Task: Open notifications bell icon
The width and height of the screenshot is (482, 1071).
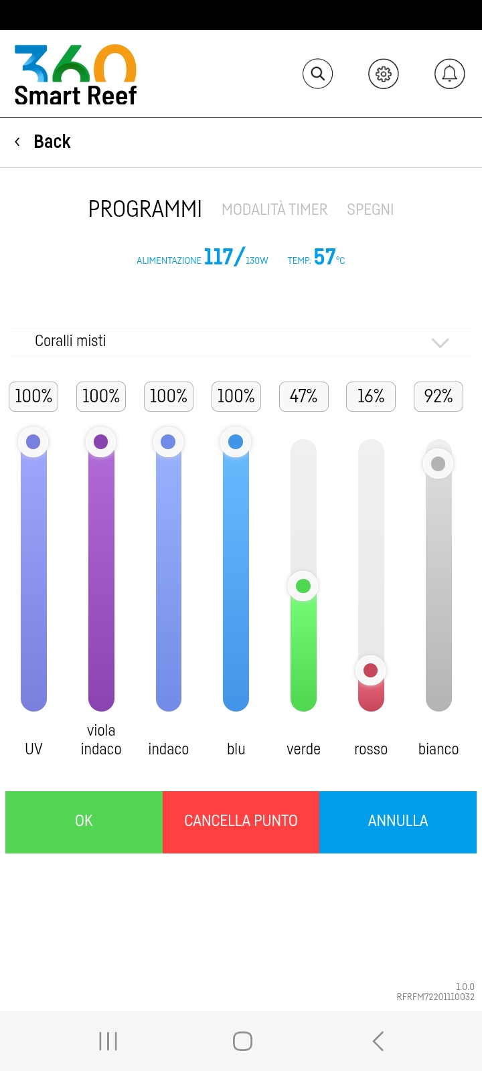Action: point(449,74)
